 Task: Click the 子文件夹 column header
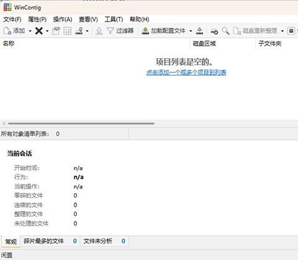pyautogui.click(x=277, y=43)
